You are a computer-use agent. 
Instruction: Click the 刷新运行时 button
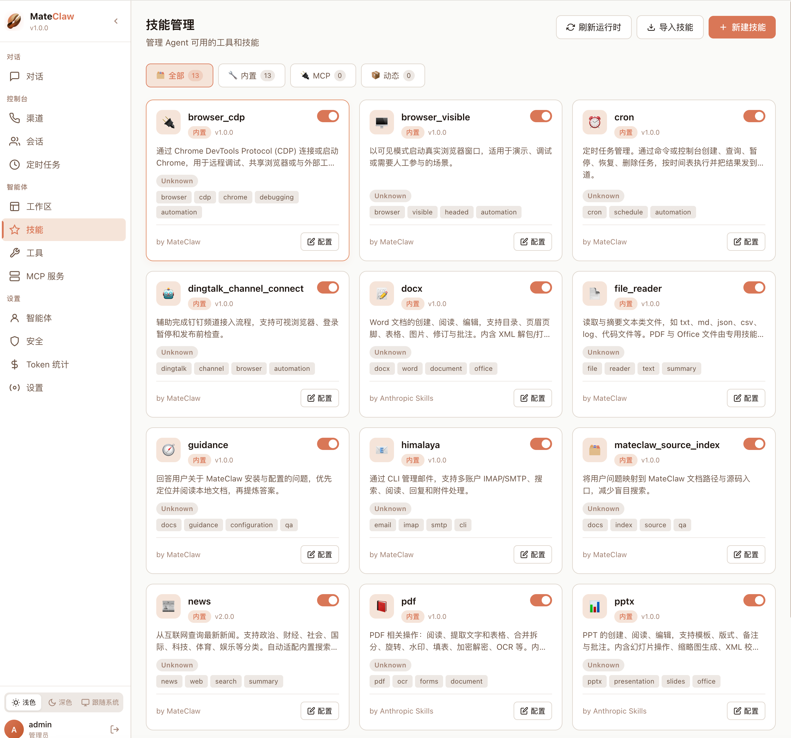pyautogui.click(x=593, y=27)
